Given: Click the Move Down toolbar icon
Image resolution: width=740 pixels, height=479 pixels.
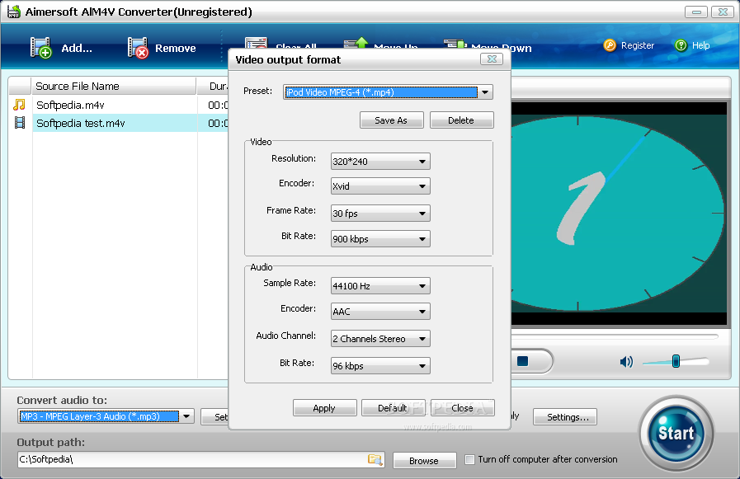Looking at the screenshot, I should tap(455, 44).
